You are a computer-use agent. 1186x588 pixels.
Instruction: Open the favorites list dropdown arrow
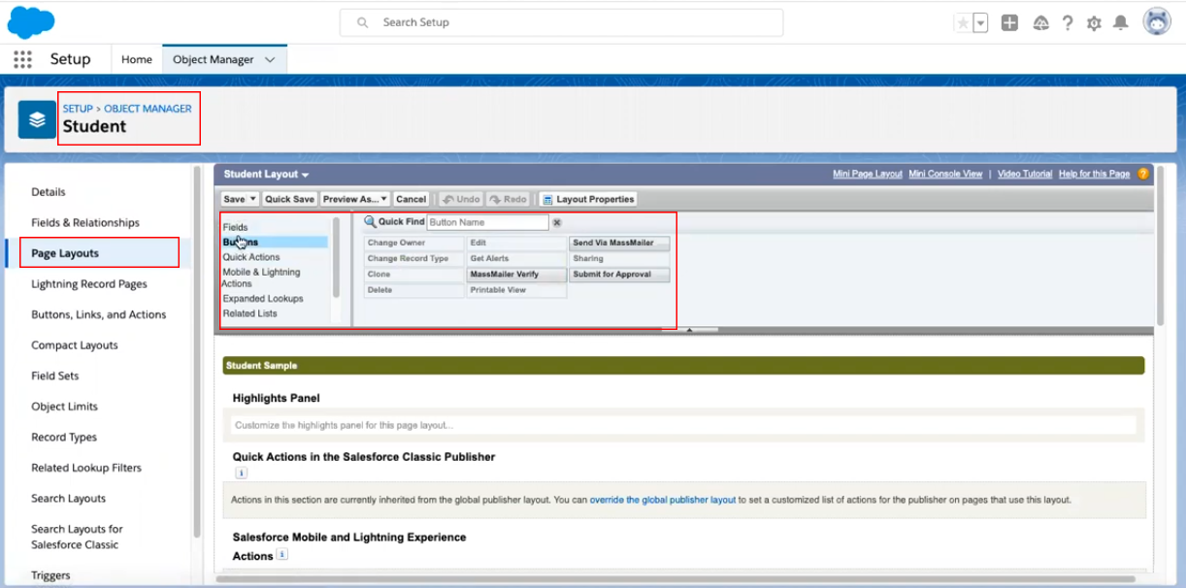(x=980, y=23)
